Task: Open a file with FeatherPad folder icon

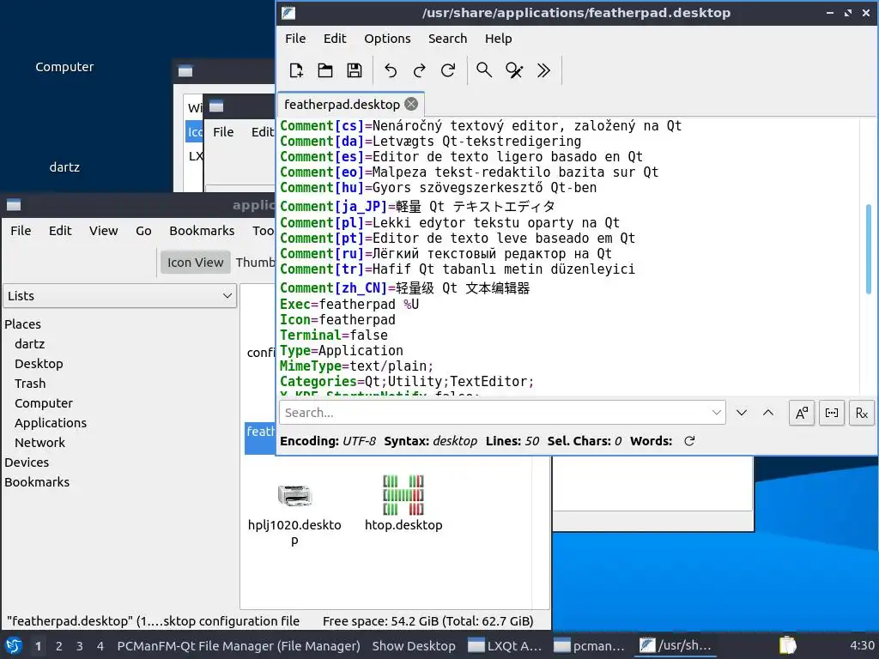Action: pyautogui.click(x=325, y=70)
